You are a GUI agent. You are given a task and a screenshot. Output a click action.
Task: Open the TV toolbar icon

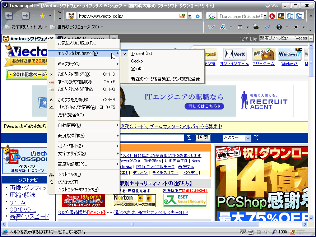211,27
